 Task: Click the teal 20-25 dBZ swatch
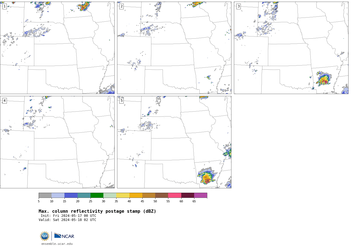tap(84, 195)
